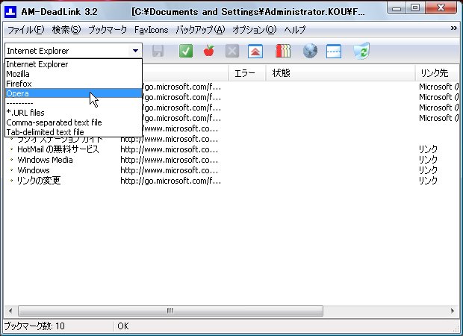Click the scrollbar left arrow

tap(10, 311)
